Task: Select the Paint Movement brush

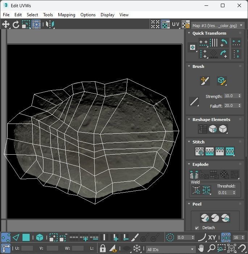Action: point(205,81)
